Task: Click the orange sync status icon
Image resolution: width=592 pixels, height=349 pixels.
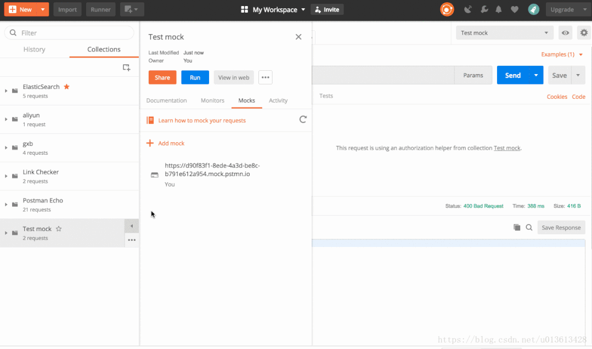Action: [447, 9]
